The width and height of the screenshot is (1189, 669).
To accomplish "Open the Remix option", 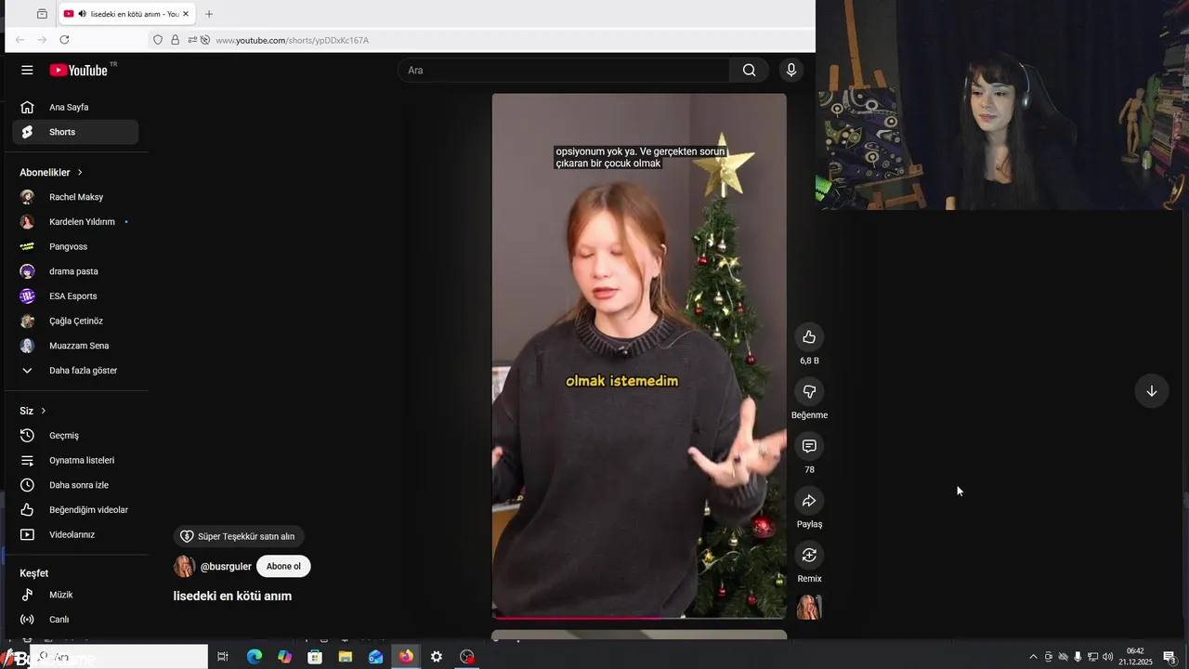I will point(809,555).
